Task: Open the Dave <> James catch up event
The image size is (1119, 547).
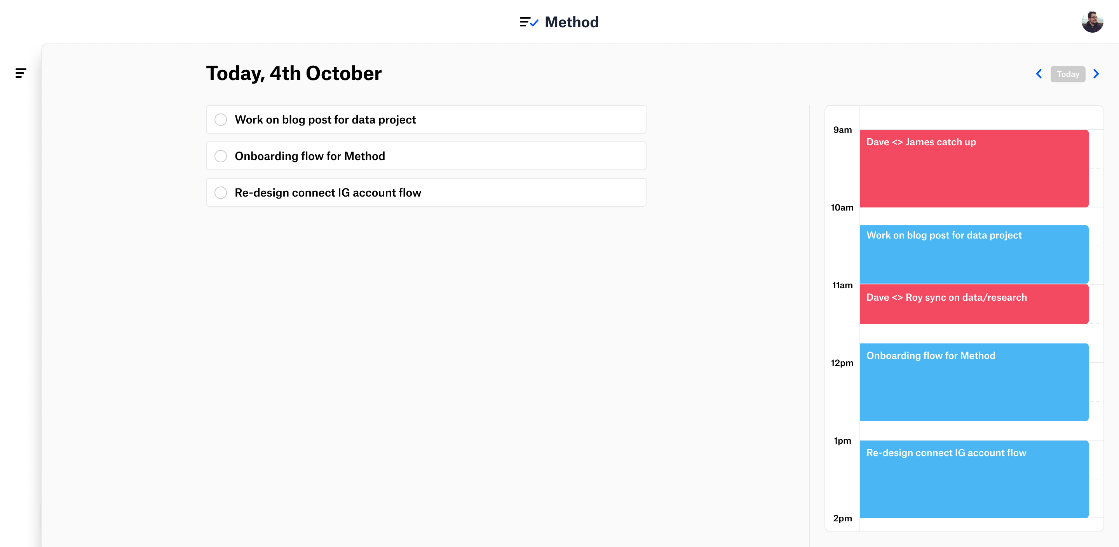Action: click(974, 168)
